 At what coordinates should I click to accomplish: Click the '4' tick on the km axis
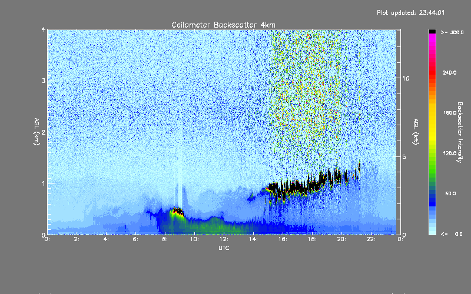click(x=44, y=30)
